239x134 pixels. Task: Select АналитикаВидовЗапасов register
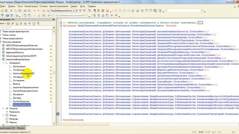[18, 60]
